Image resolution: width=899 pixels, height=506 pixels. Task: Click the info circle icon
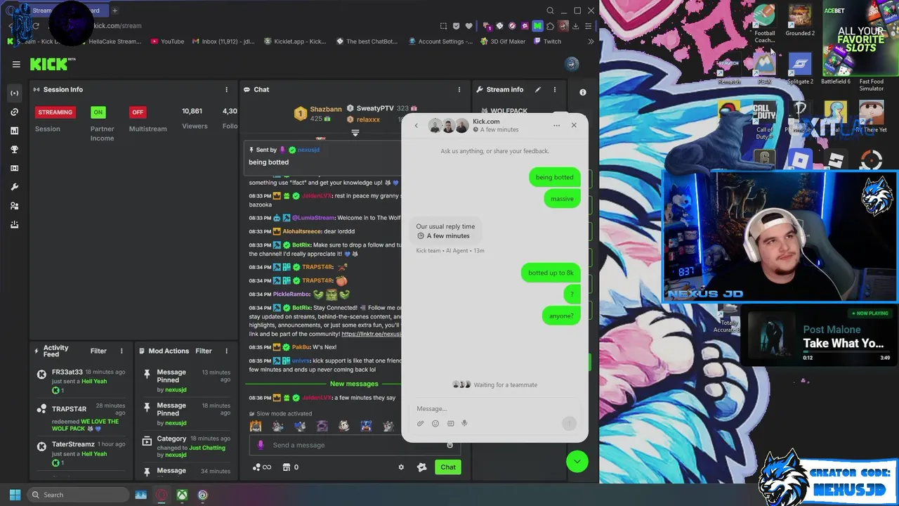[x=582, y=92]
